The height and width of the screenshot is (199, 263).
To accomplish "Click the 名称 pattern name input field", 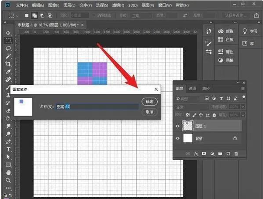I will coord(101,106).
